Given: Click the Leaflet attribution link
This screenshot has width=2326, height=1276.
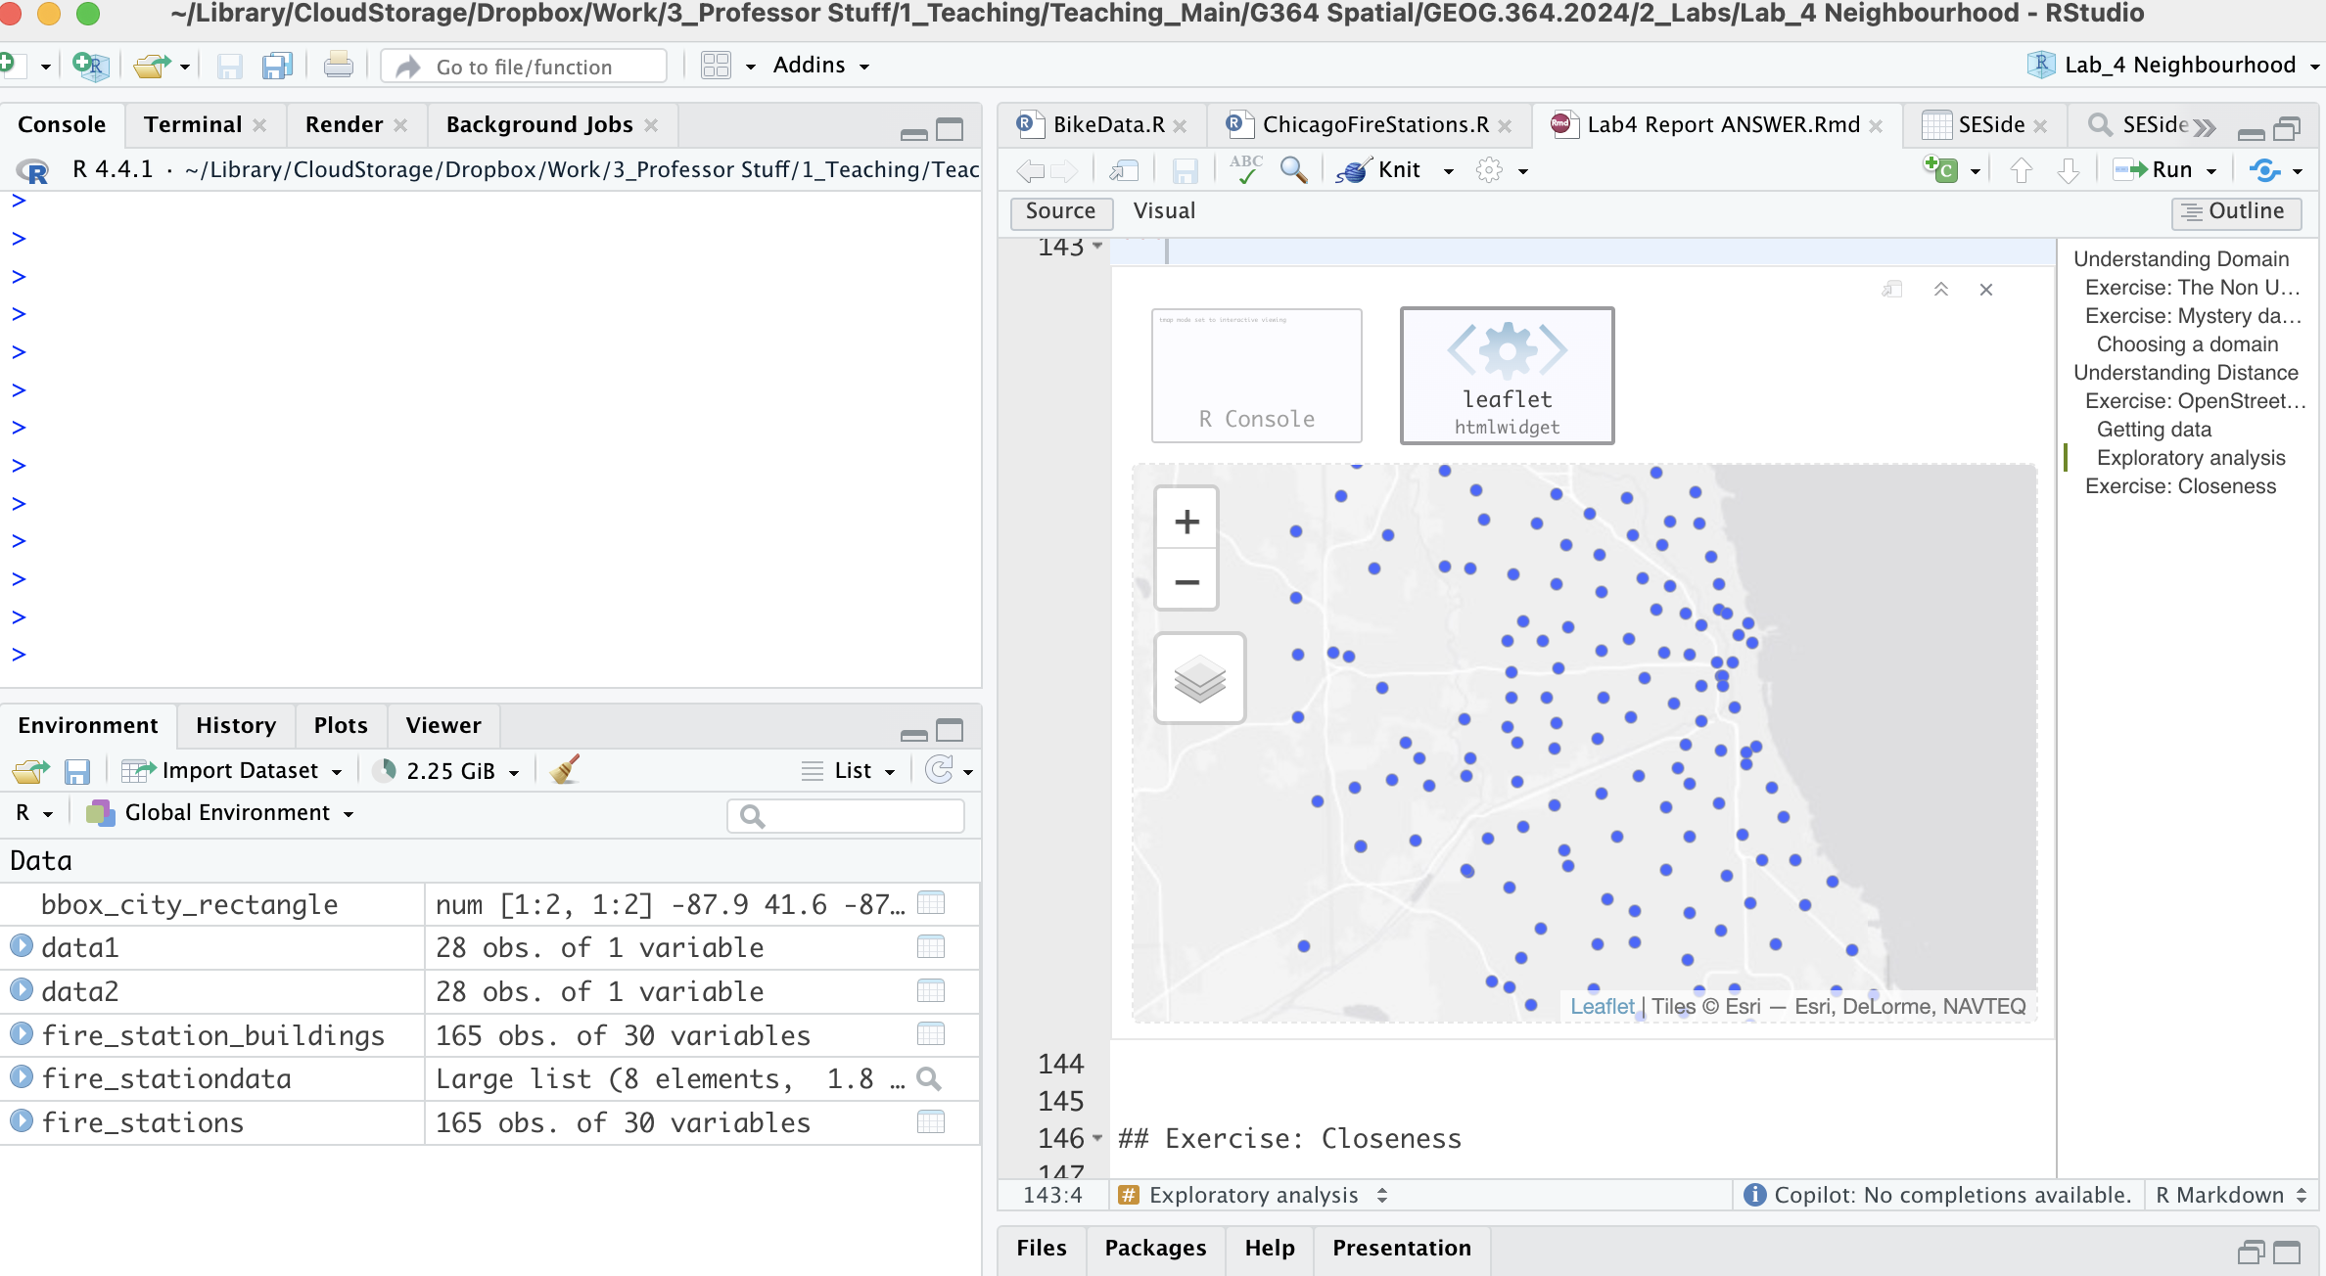Looking at the screenshot, I should (1602, 1006).
